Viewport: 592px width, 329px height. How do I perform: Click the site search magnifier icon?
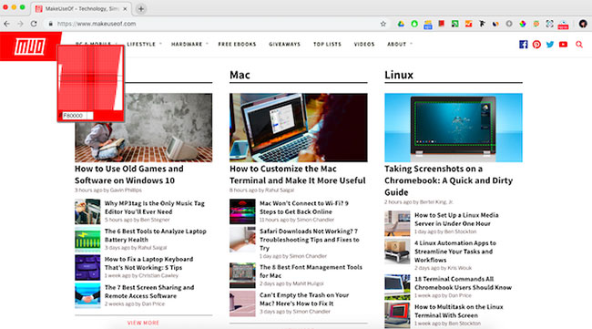coord(579,45)
